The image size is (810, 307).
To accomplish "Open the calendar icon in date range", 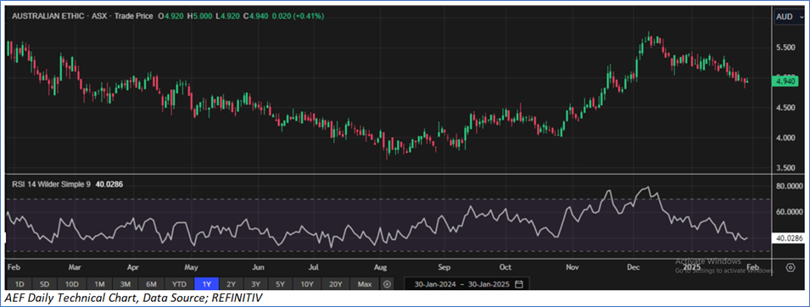I will coord(519,284).
